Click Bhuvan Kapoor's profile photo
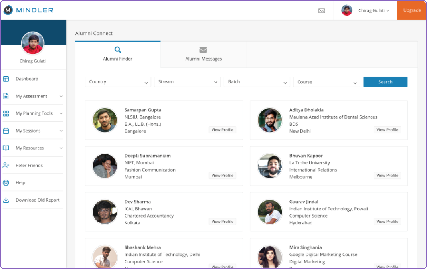The width and height of the screenshot is (427, 269). (270, 166)
